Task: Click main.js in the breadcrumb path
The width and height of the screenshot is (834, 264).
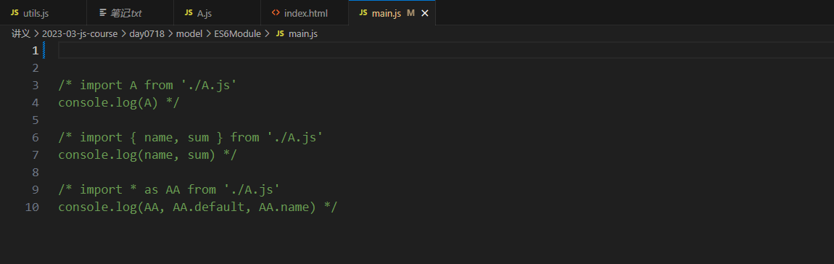Action: click(x=303, y=34)
